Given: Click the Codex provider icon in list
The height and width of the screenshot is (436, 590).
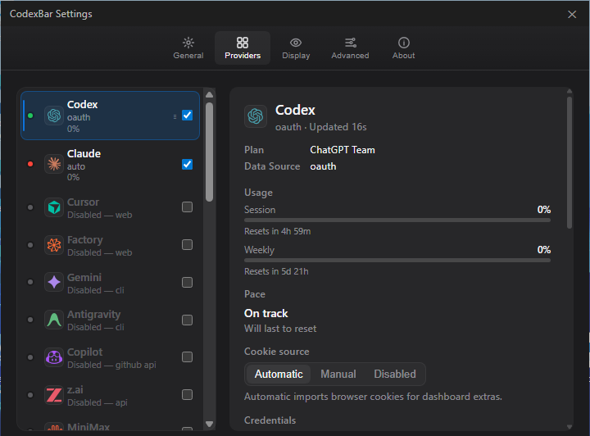Looking at the screenshot, I should [x=54, y=116].
